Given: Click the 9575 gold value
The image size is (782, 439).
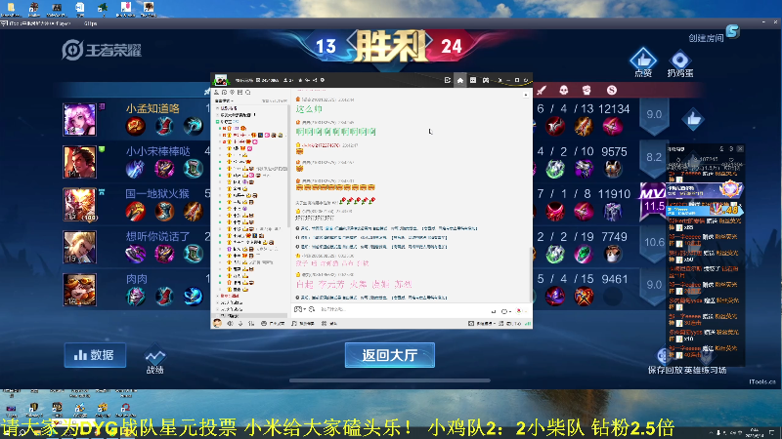Looking at the screenshot, I should tap(614, 152).
